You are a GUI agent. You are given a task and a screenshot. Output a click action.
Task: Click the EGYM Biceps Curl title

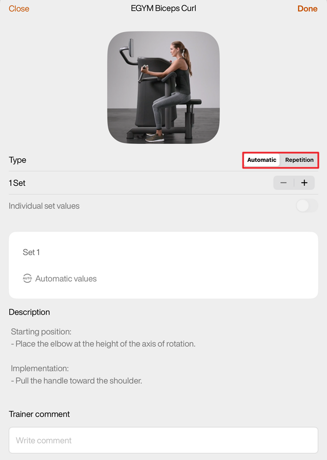pos(163,9)
